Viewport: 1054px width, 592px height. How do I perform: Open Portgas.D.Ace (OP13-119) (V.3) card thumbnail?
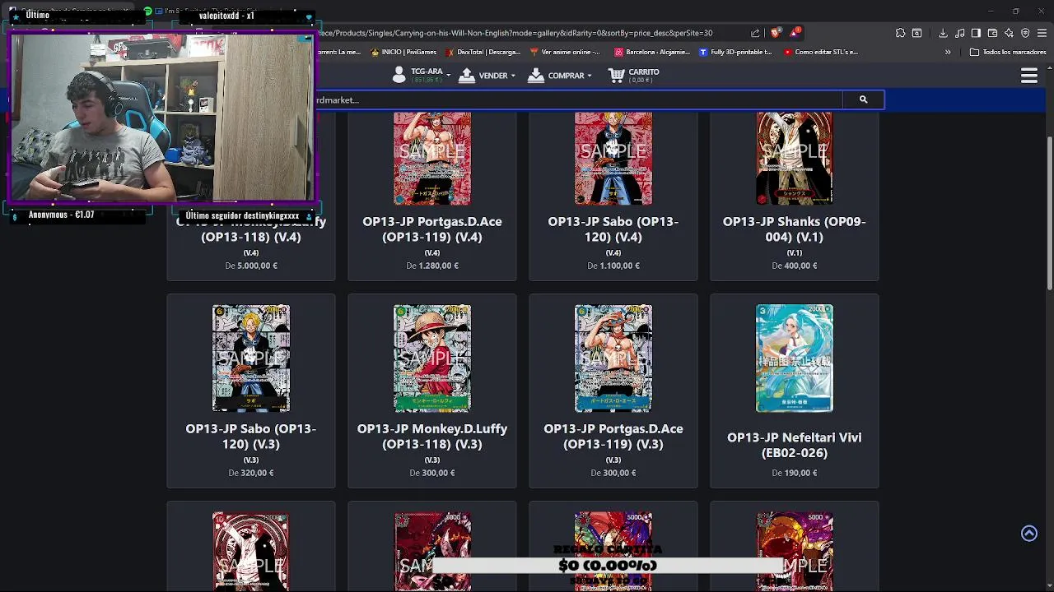(613, 358)
